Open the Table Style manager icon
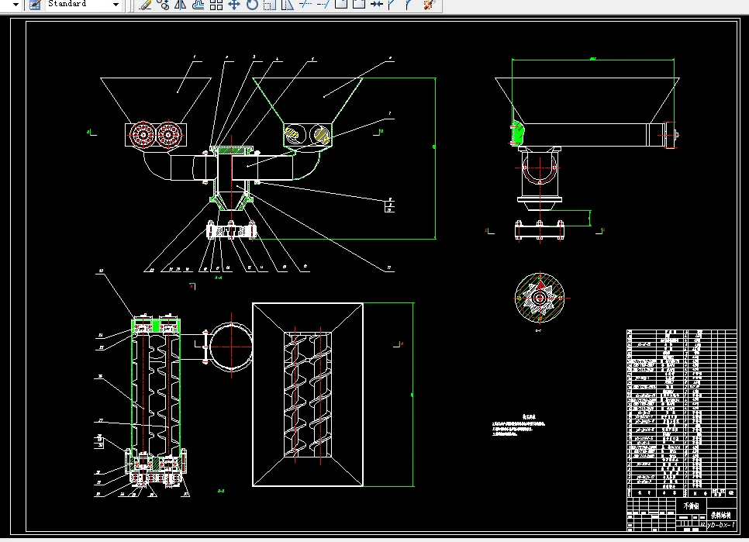 [35, 5]
